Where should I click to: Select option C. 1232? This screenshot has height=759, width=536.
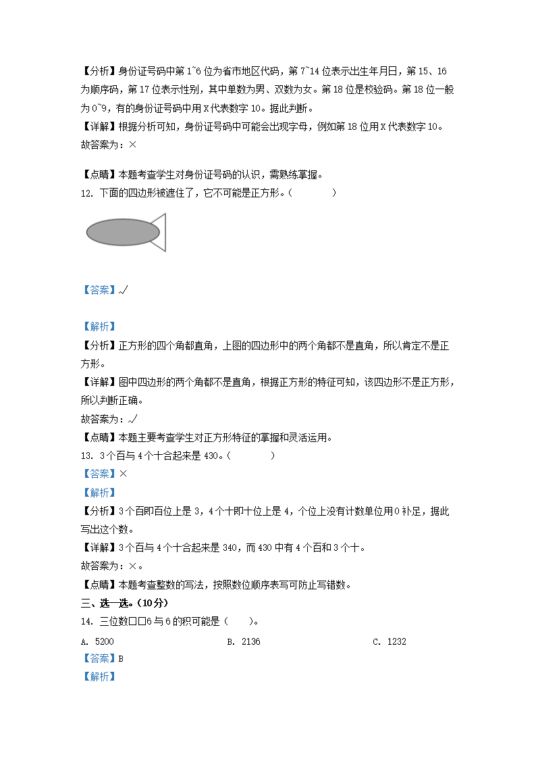coord(390,642)
